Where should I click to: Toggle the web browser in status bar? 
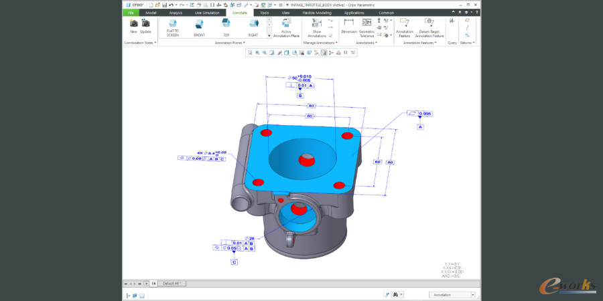135,296
